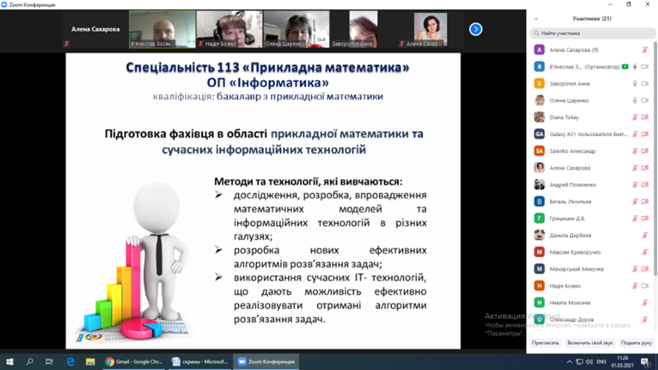This screenshot has height=370, width=658.
Task: Open ENG language selector in taskbar
Action: 602,362
